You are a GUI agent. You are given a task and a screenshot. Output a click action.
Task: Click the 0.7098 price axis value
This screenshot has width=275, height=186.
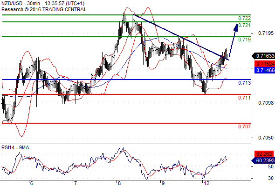(266, 103)
